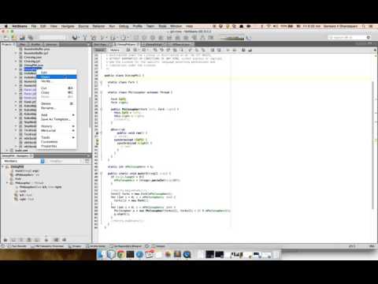
Task: Click the browser globe toolbar icon
Action: [75, 38]
